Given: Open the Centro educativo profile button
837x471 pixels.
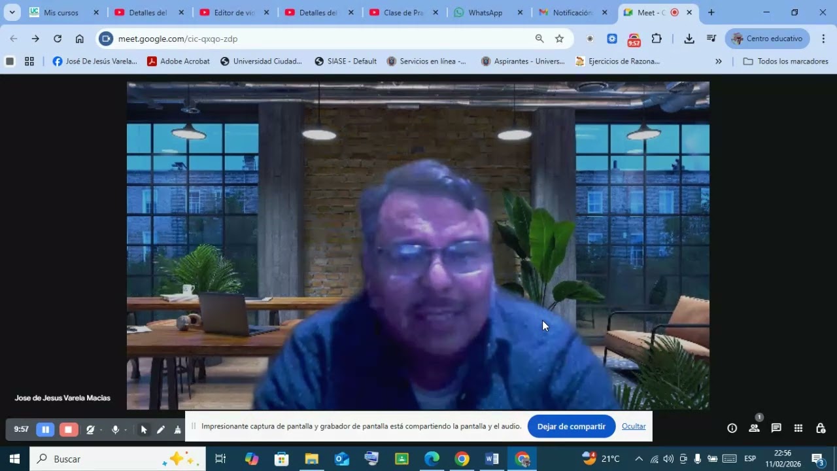Looking at the screenshot, I should 767,39.
